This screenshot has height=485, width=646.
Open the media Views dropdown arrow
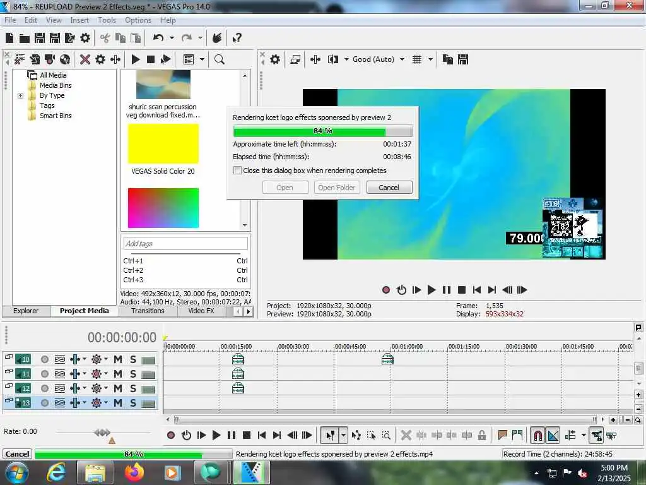point(203,59)
